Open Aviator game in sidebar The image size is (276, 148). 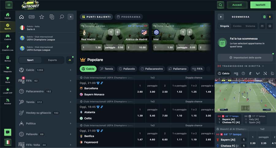click(8, 102)
